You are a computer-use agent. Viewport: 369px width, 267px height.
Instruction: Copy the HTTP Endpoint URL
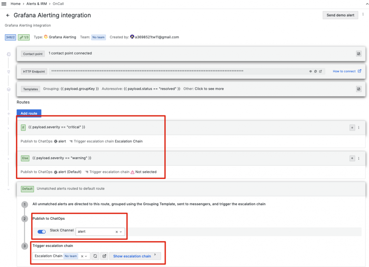tap(315, 71)
